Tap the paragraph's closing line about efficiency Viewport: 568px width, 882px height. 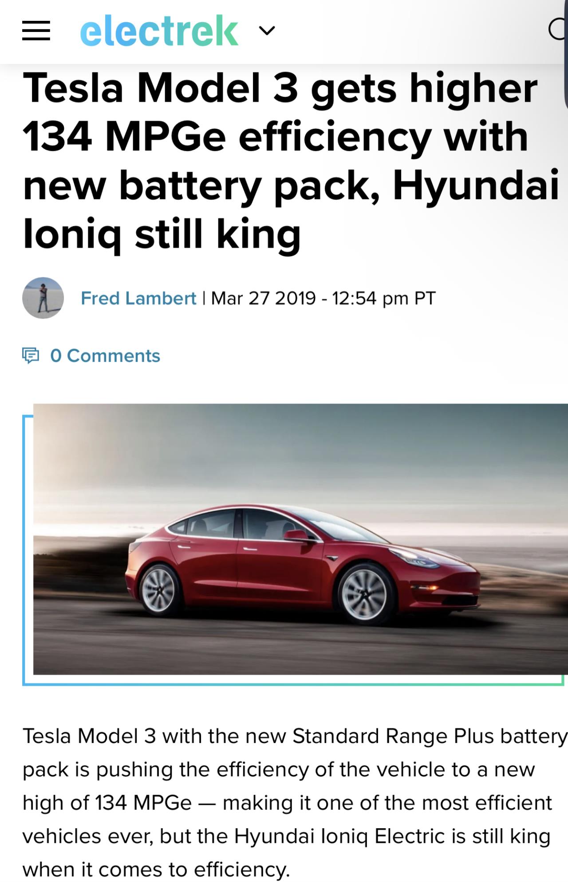pyautogui.click(x=156, y=870)
